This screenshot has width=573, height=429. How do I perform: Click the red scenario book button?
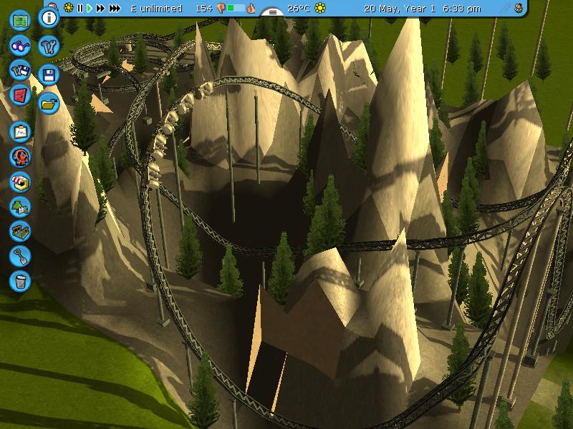[x=20, y=95]
